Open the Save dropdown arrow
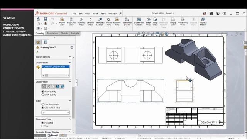This screenshot has height=139, width=247. pos(49,19)
